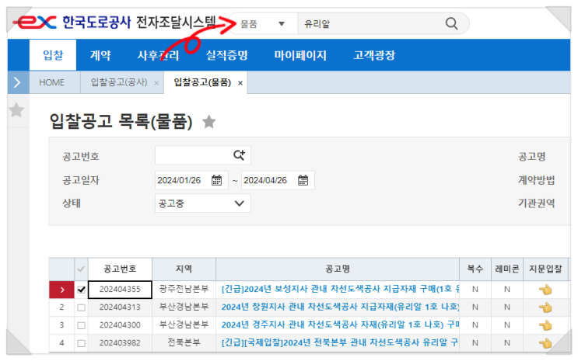Click row number 2 cell
The height and width of the screenshot is (361, 578).
[61, 307]
